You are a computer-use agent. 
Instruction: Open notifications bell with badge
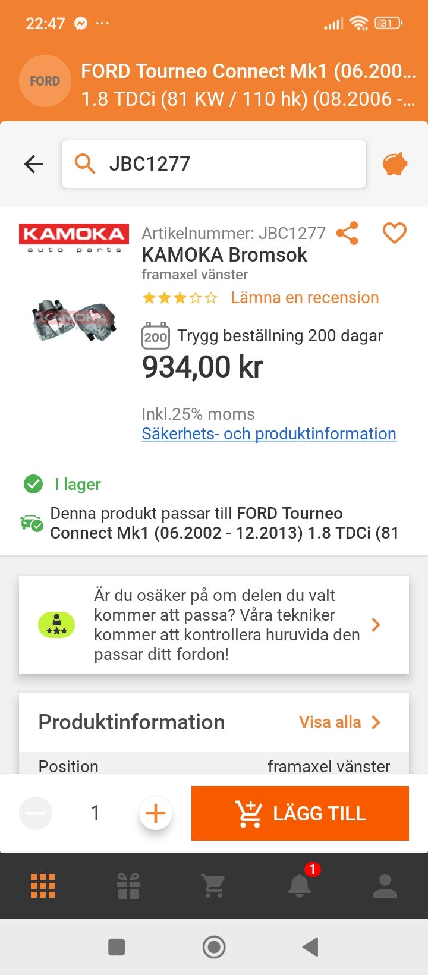(300, 885)
